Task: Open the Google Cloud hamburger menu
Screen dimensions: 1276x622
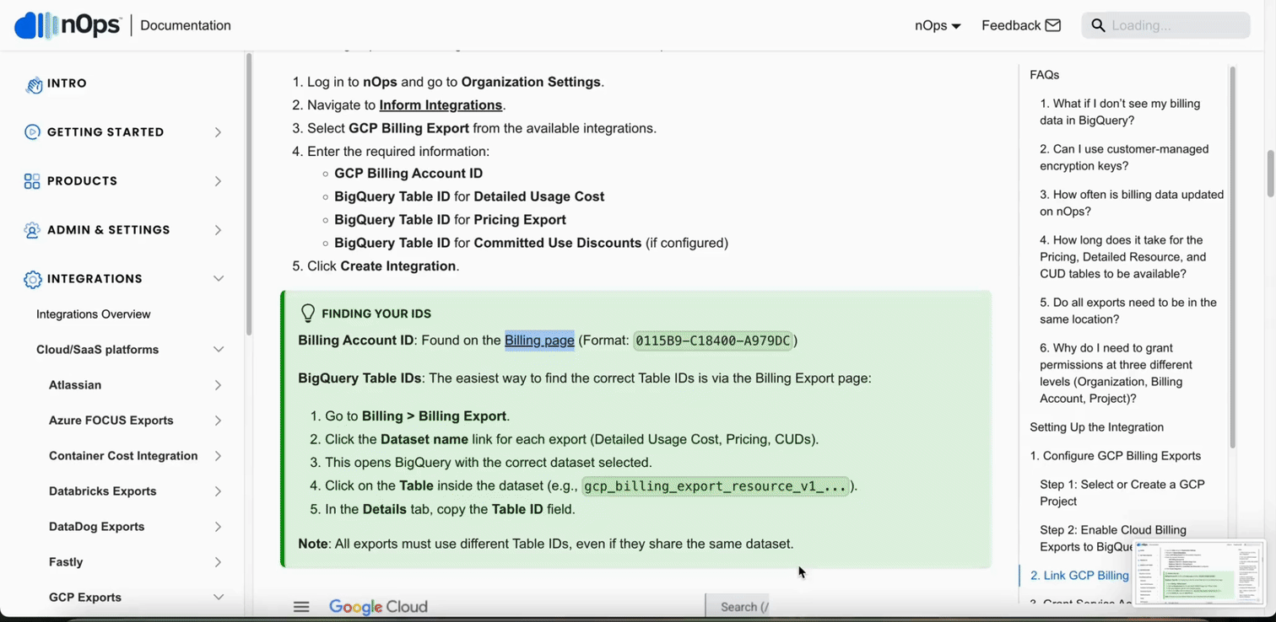Action: [301, 606]
